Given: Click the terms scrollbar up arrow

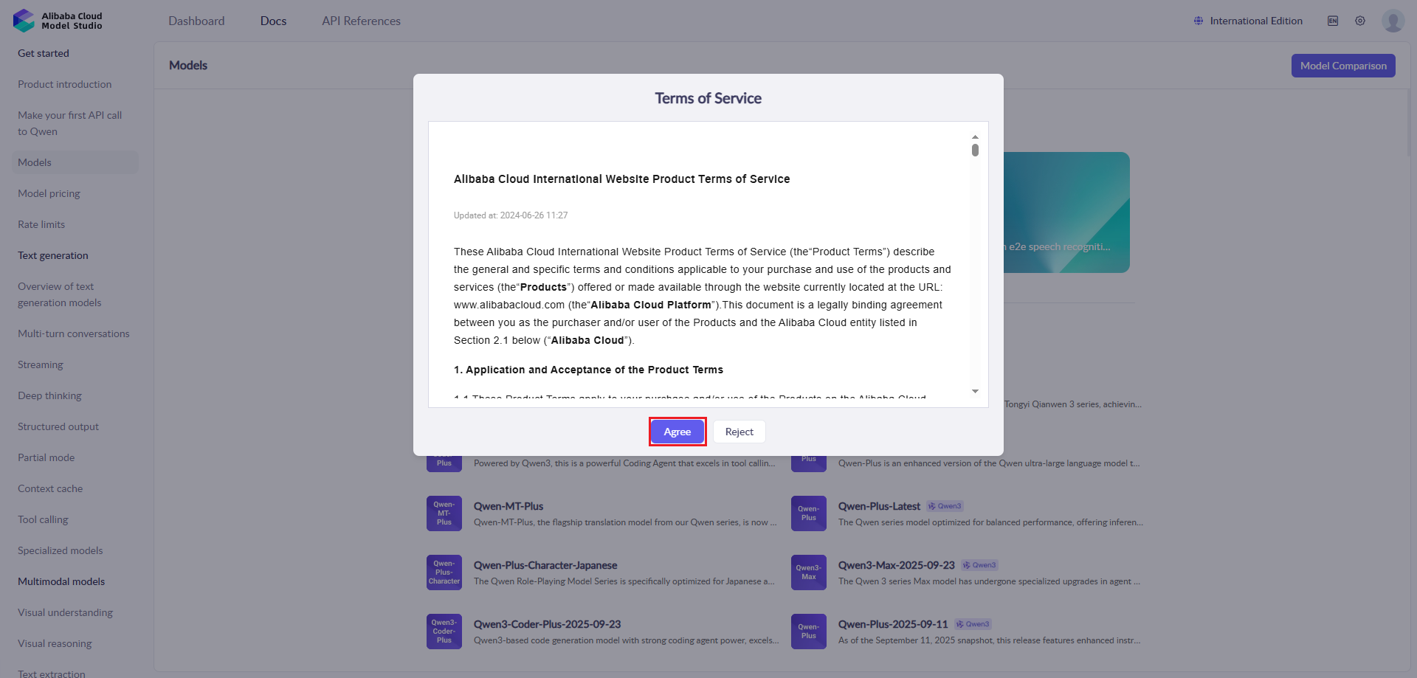Looking at the screenshot, I should [x=975, y=137].
